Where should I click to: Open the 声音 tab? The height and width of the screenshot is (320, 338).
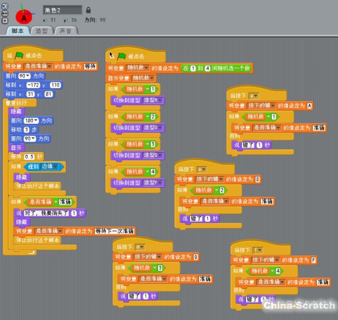66,31
